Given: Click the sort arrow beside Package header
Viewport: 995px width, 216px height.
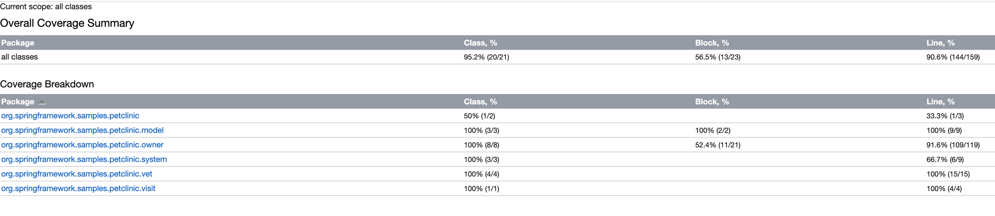Looking at the screenshot, I should click(42, 102).
